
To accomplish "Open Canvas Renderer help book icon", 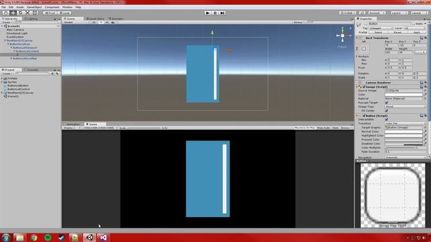I will pyautogui.click(x=422, y=83).
